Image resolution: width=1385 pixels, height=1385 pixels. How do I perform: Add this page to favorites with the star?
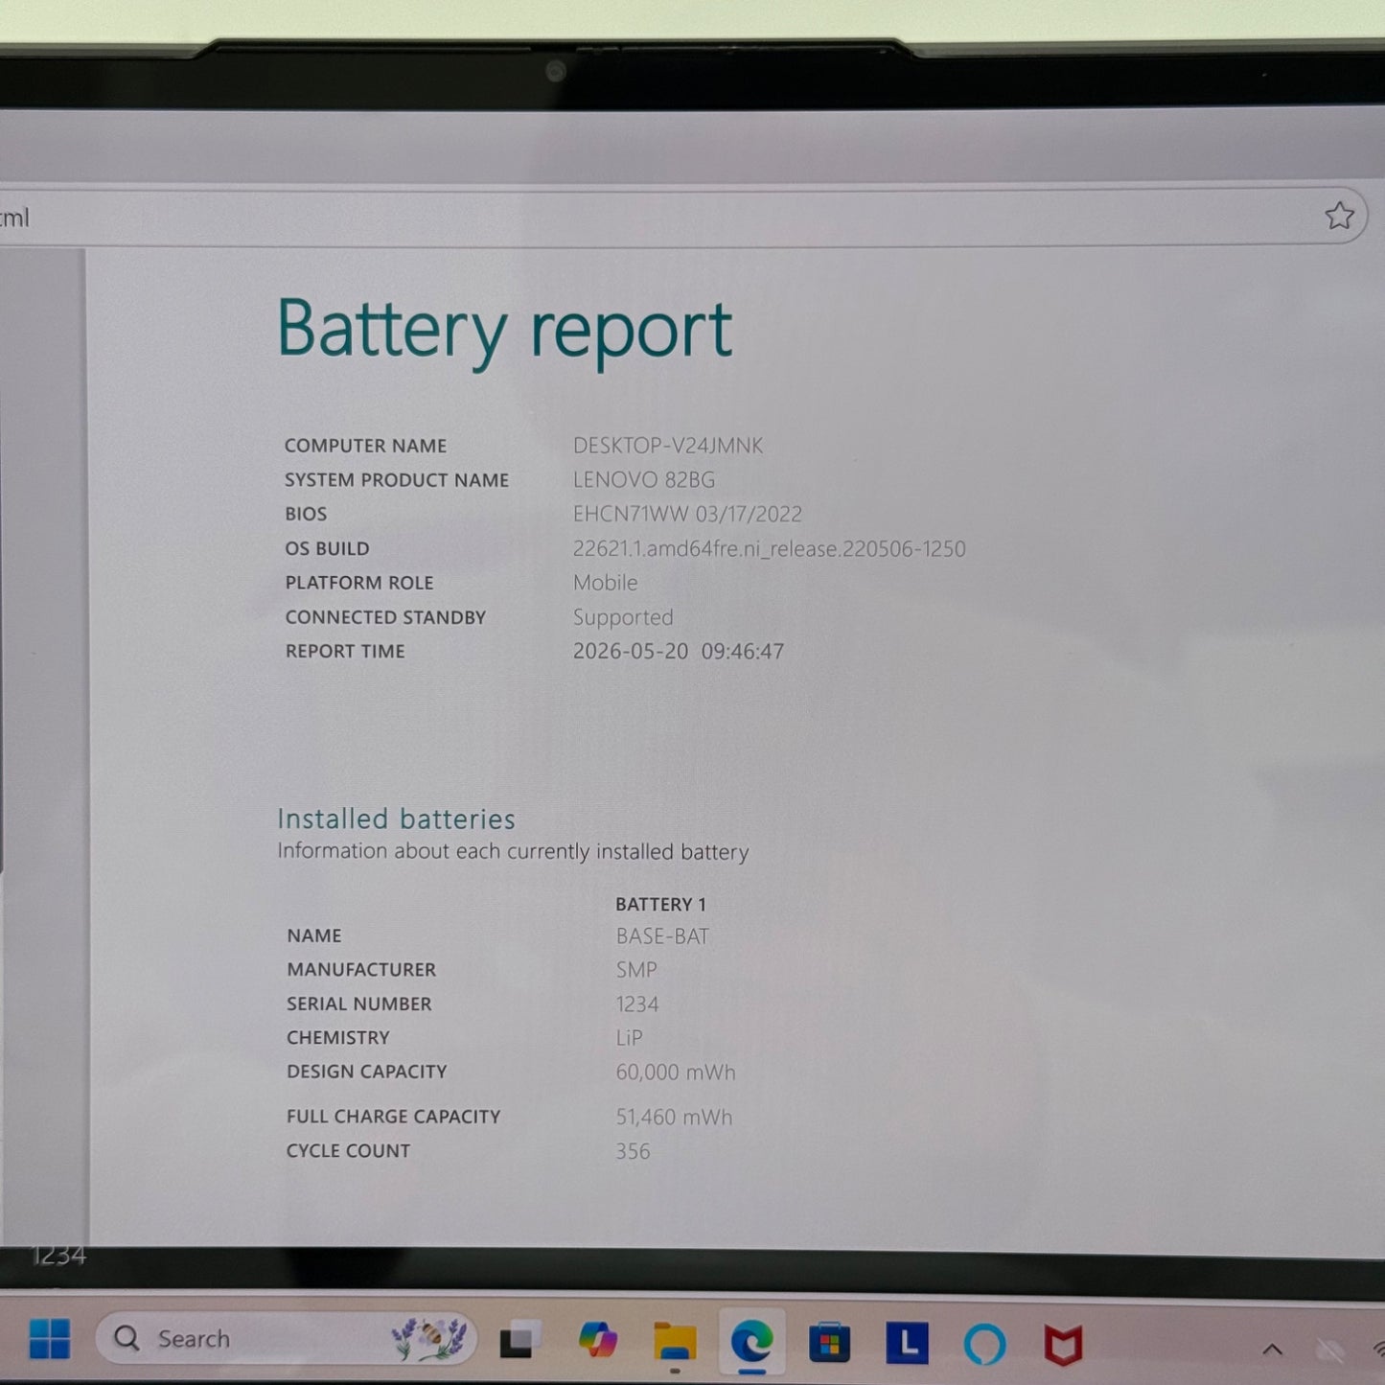coord(1339,216)
